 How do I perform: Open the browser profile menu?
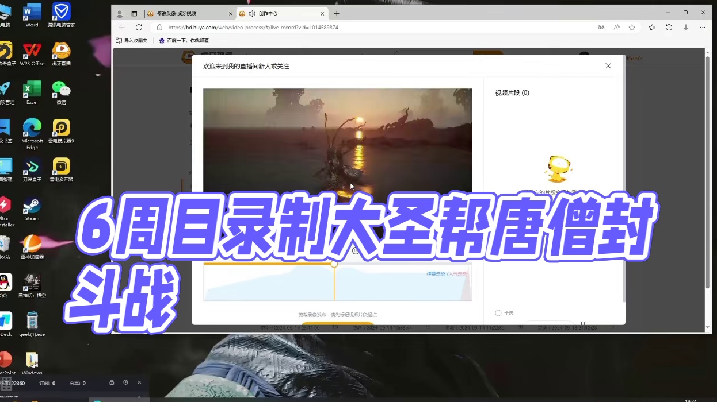point(120,13)
